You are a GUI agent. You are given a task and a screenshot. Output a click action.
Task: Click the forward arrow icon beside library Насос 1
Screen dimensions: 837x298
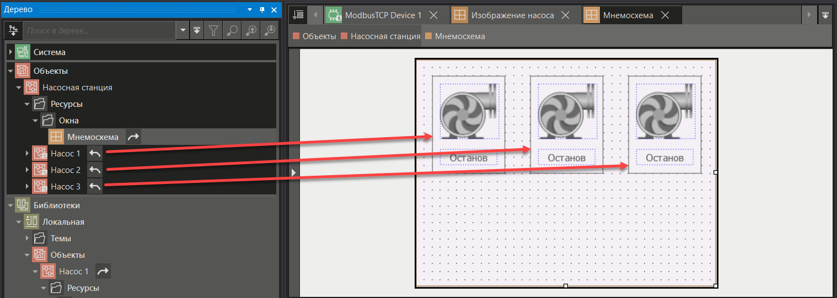coord(103,271)
